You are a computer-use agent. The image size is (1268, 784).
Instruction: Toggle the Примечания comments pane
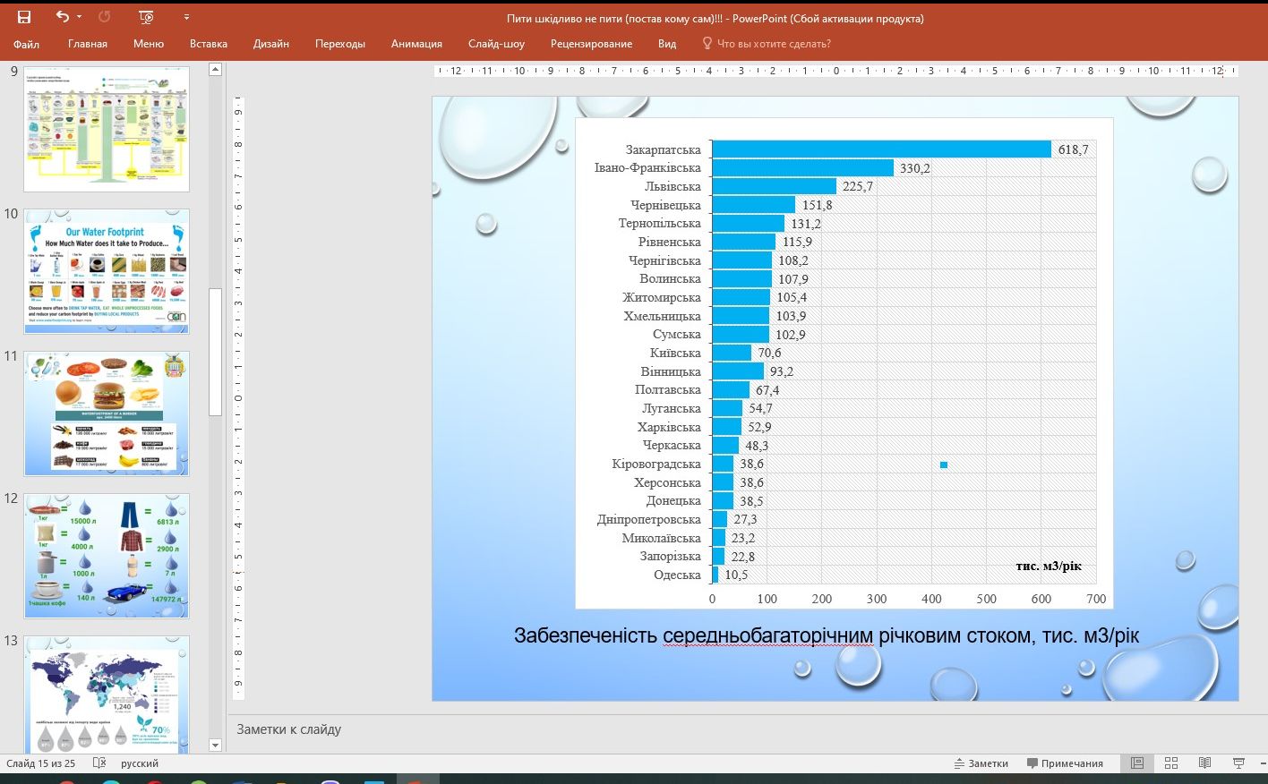click(x=1064, y=763)
